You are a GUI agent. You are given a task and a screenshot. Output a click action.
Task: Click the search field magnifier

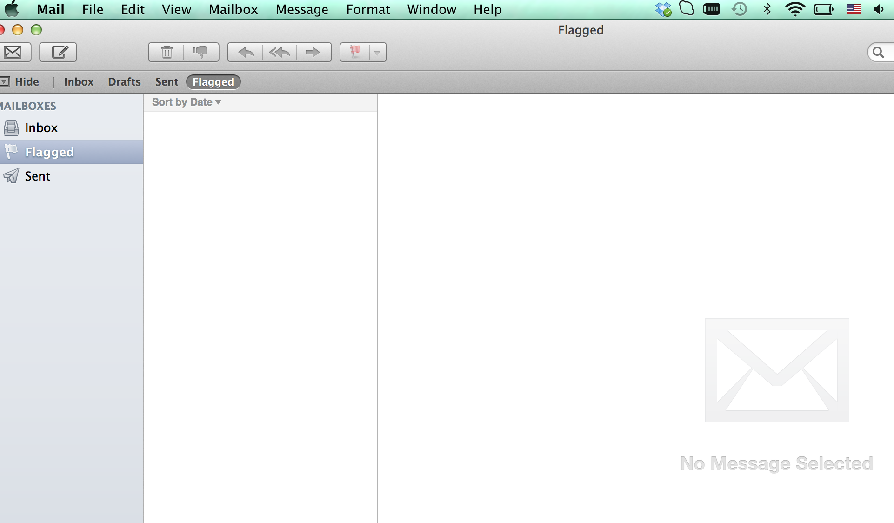click(878, 52)
